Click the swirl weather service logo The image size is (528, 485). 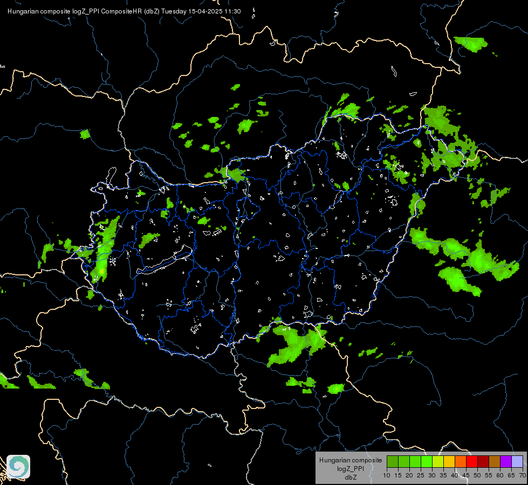click(18, 467)
